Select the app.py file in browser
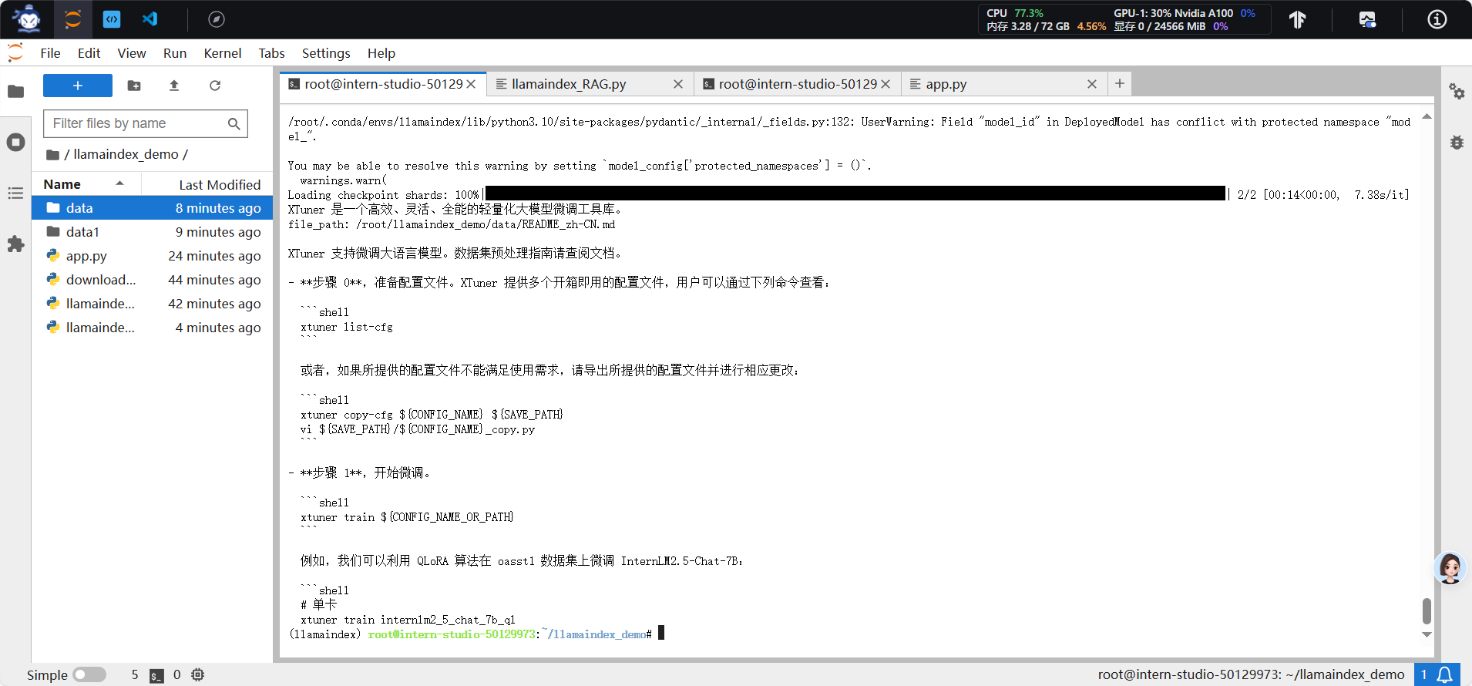Screen dimensions: 1472x686 pos(153,256)
